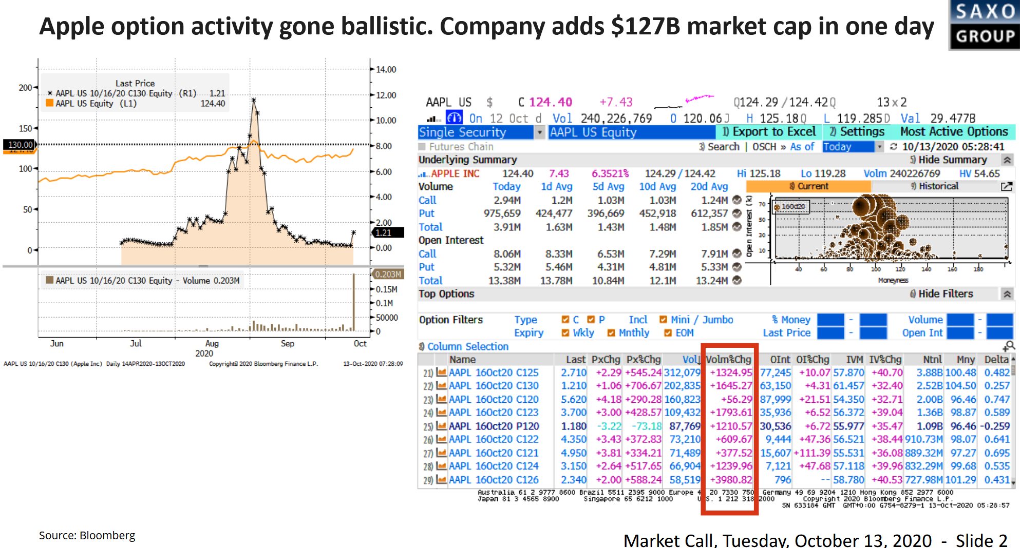Click the chart icon beside AAPL 16Oct20 C125

(x=441, y=373)
